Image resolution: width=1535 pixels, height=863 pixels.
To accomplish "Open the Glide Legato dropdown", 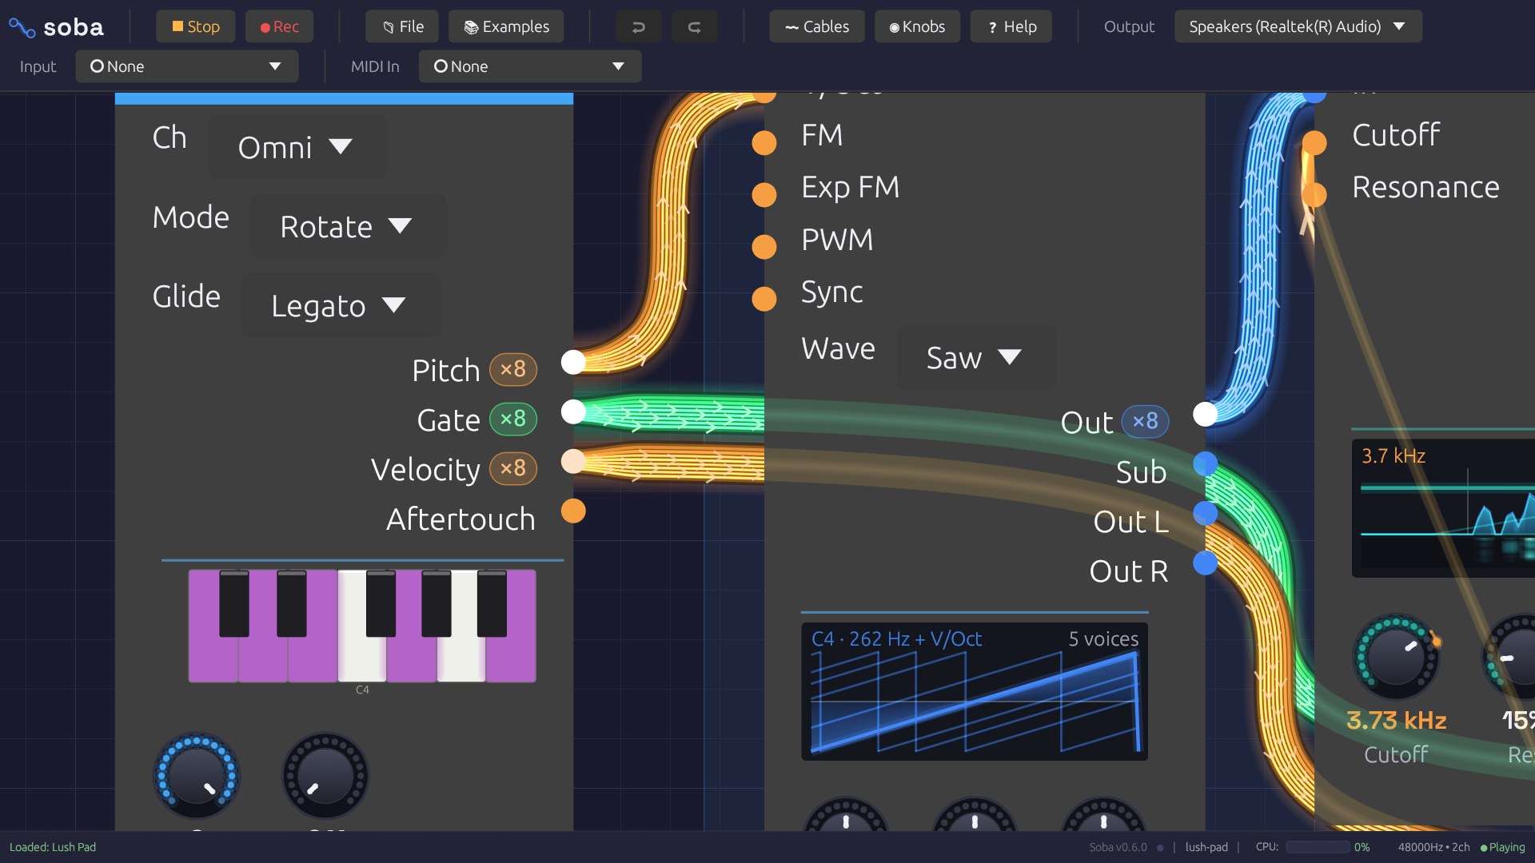I will coord(341,305).
